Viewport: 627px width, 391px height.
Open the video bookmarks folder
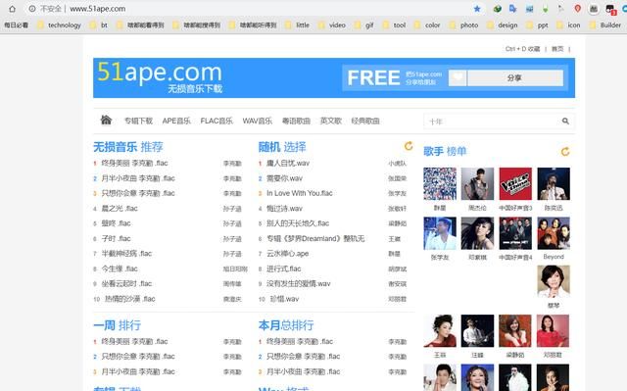tap(332, 25)
